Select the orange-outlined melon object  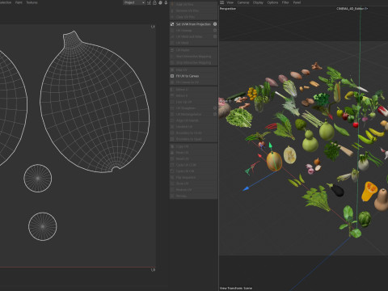274,162
